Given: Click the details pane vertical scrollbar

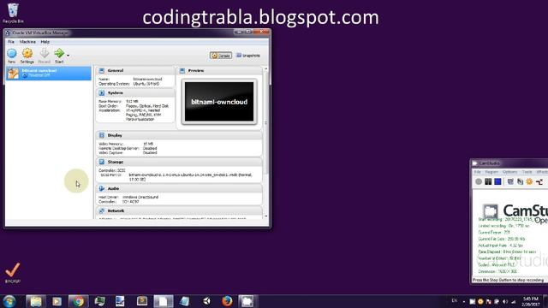Looking at the screenshot, I should point(266,122).
